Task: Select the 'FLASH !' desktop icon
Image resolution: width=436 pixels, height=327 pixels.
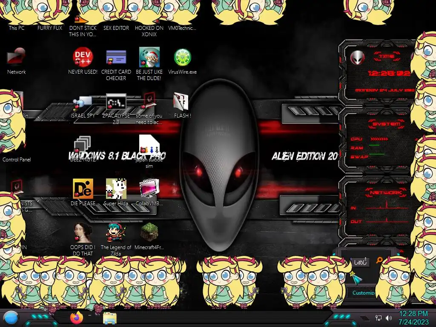Action: coord(181,101)
